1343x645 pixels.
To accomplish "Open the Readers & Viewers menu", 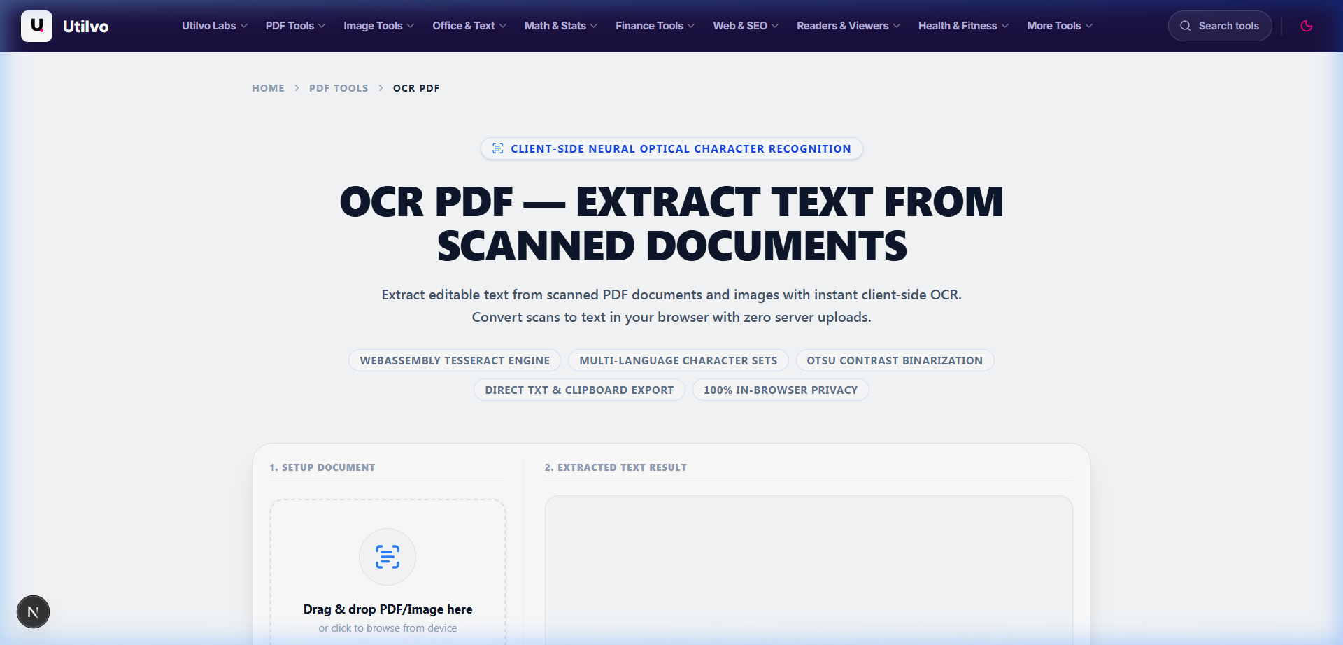I will [x=848, y=26].
